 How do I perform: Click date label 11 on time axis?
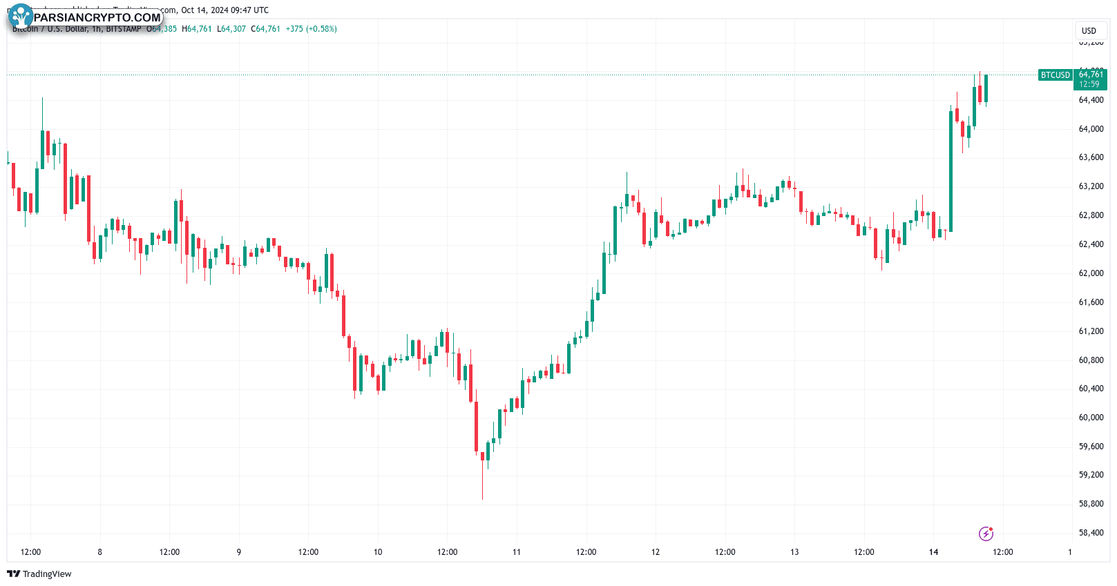pos(517,552)
